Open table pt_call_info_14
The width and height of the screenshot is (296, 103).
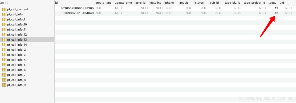click(x=17, y=45)
